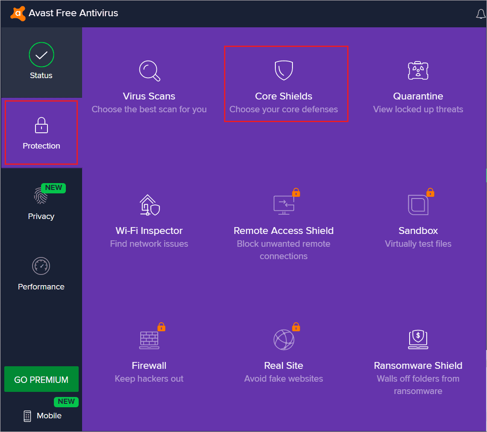Go to the Performance section label
The height and width of the screenshot is (432, 487).
pos(41,286)
